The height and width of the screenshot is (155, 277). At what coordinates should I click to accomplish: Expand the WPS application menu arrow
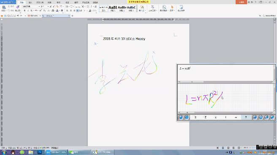coord(15,2)
